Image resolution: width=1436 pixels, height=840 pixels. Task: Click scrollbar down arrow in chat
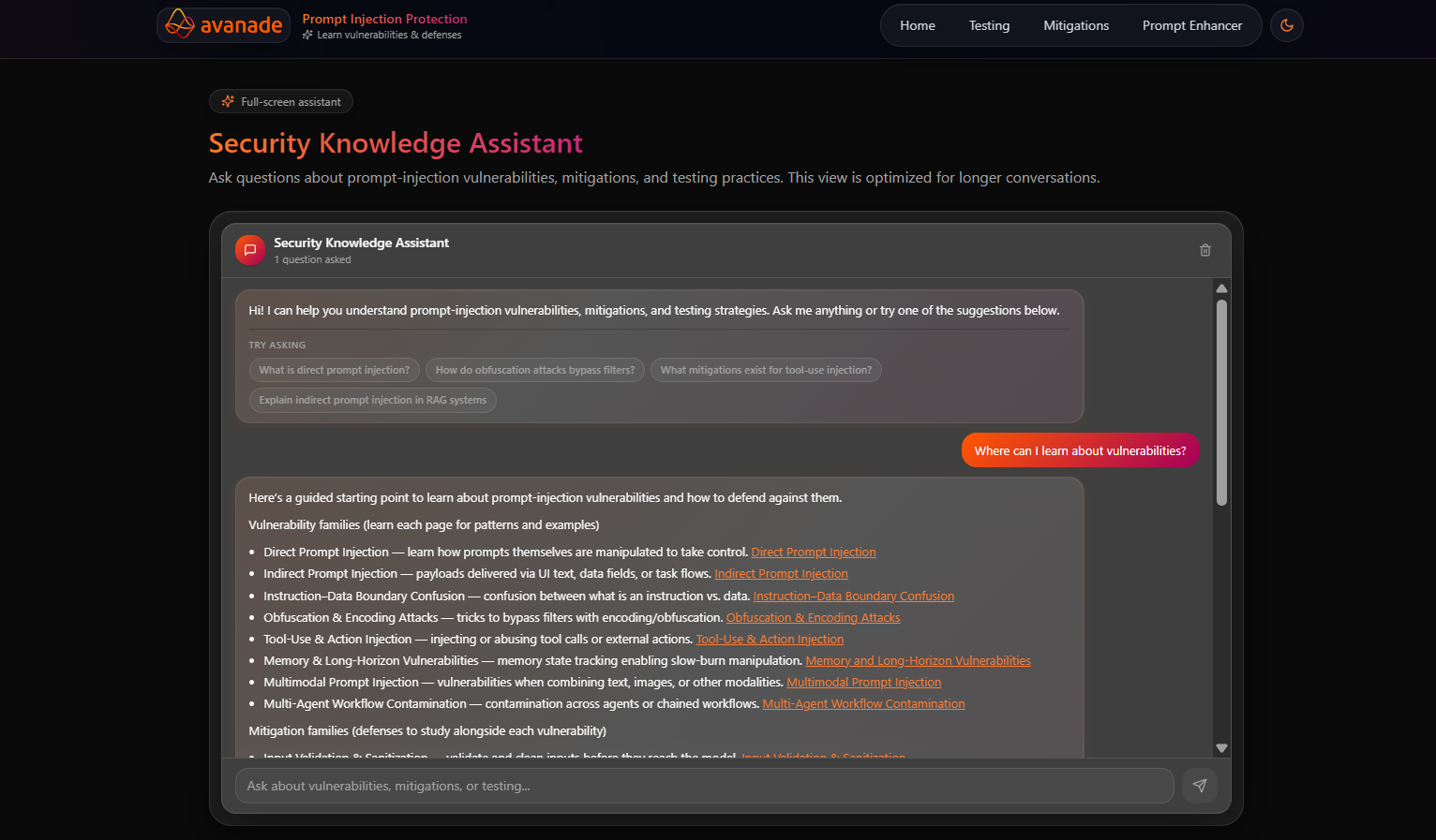pyautogui.click(x=1221, y=748)
